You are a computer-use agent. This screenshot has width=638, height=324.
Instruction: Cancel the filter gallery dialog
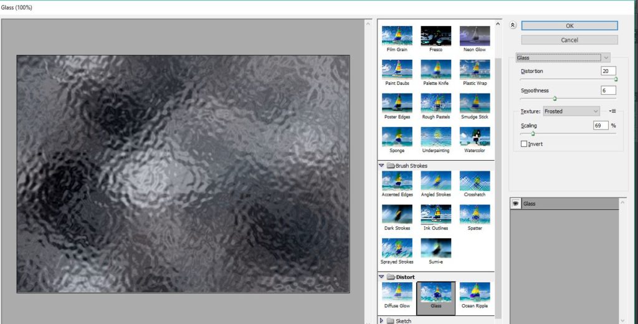point(569,40)
